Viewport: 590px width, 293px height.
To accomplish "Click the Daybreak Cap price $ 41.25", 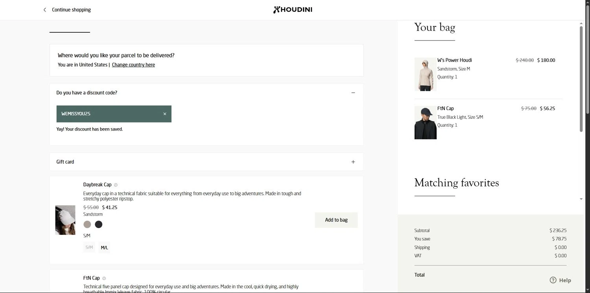I will click(x=110, y=207).
